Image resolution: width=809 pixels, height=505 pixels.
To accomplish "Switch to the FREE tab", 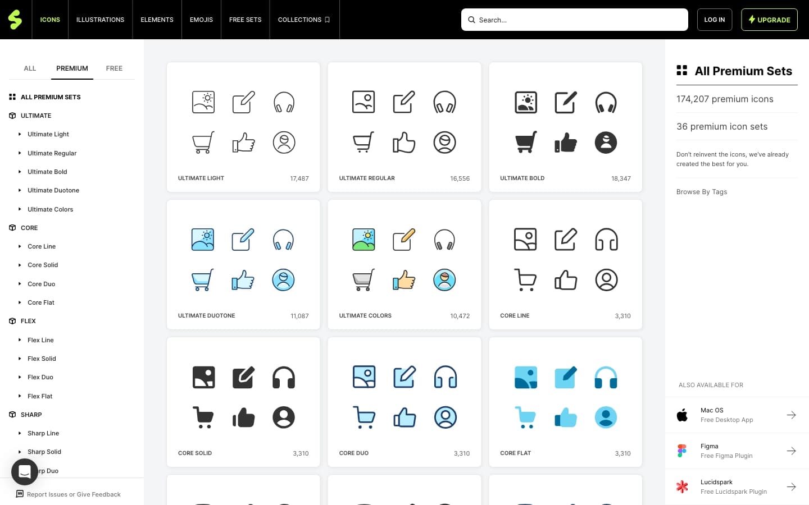I will tap(114, 68).
